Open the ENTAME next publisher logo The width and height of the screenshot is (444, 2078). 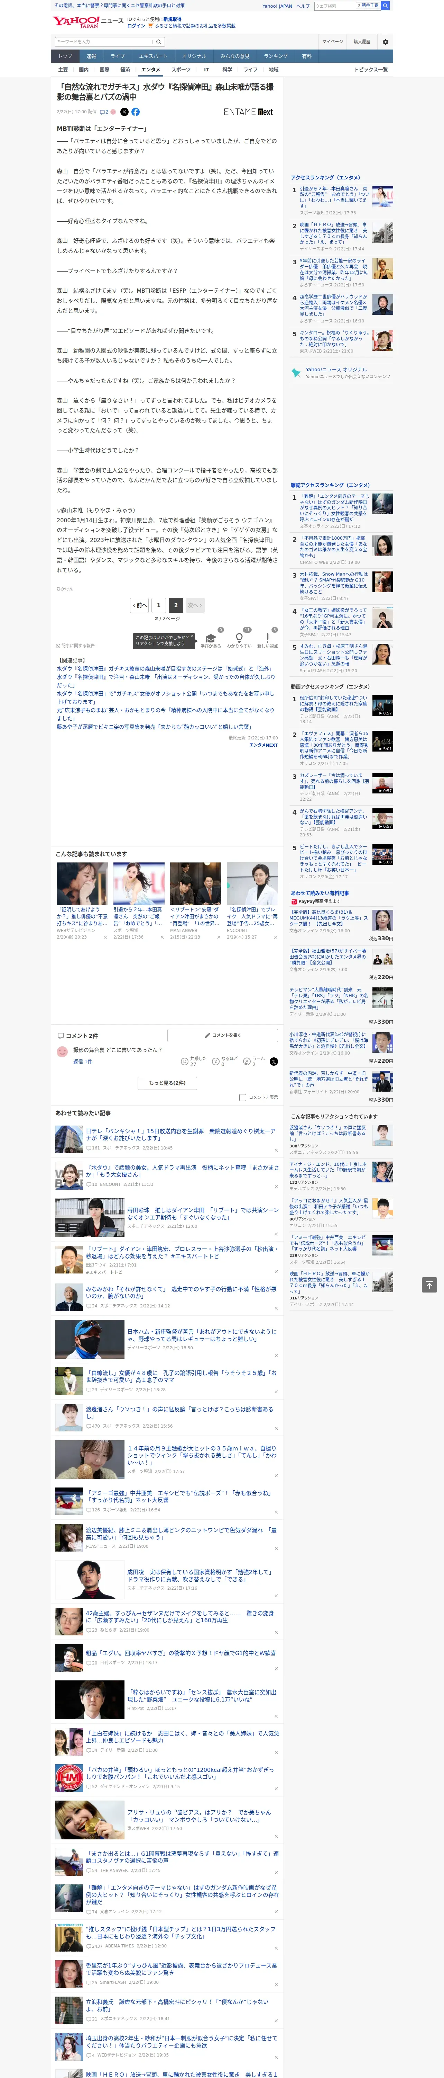[x=248, y=112]
